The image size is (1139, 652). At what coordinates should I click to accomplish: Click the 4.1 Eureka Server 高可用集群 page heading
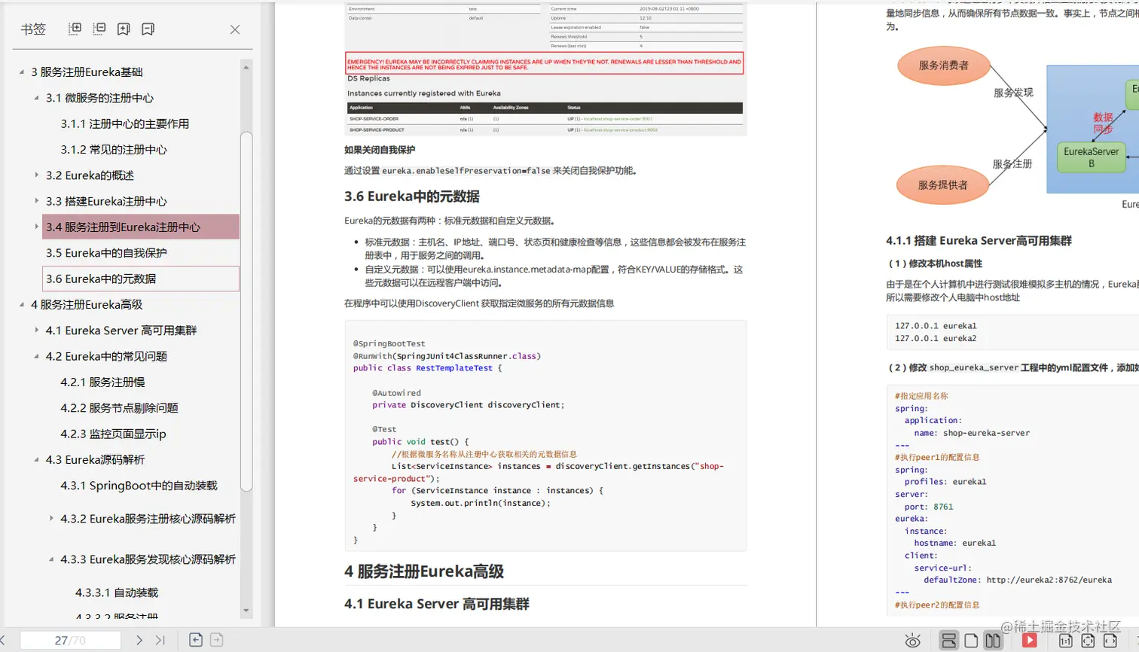pyautogui.click(x=437, y=604)
